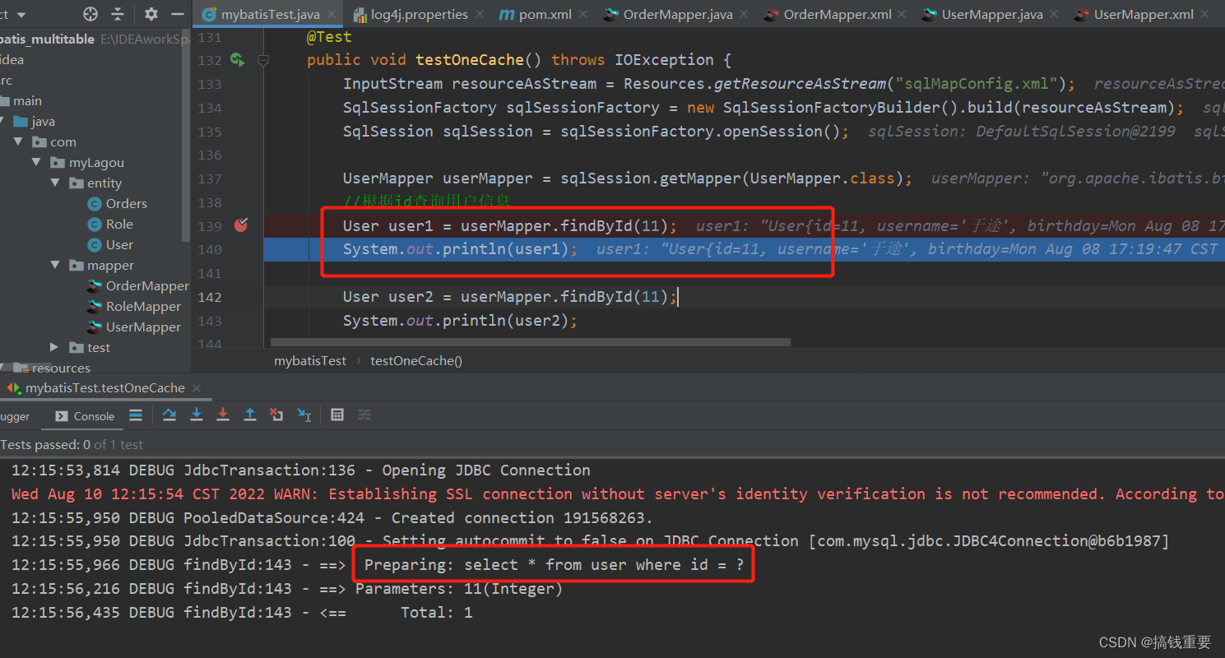Open the Project view dropdown arrow
The height and width of the screenshot is (658, 1225).
21,15
